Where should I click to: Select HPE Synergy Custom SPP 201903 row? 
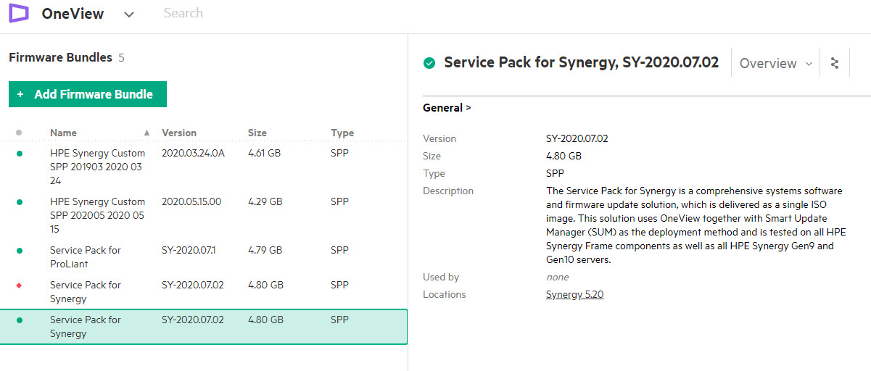tap(97, 167)
